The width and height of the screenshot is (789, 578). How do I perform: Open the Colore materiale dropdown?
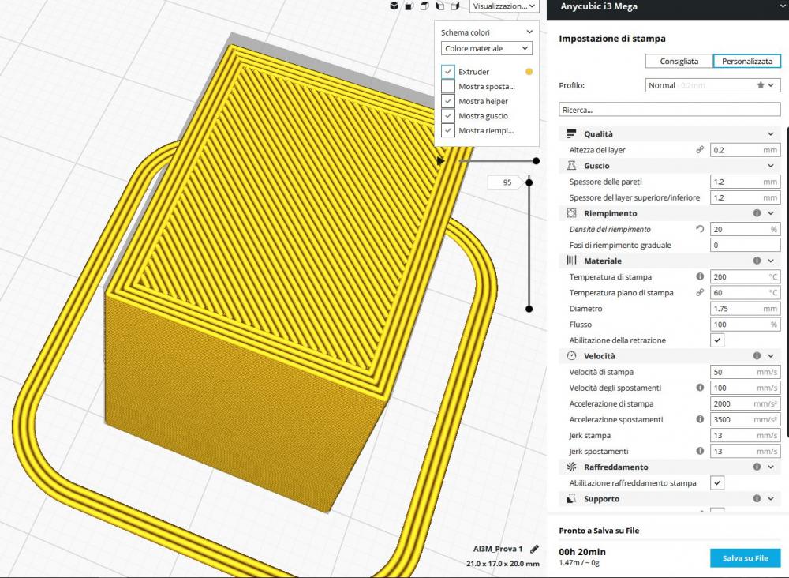click(486, 49)
